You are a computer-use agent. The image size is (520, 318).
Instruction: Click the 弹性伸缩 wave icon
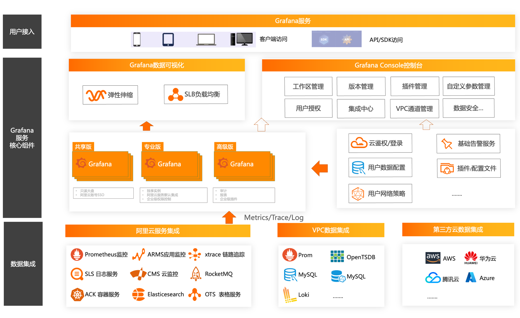[96, 95]
